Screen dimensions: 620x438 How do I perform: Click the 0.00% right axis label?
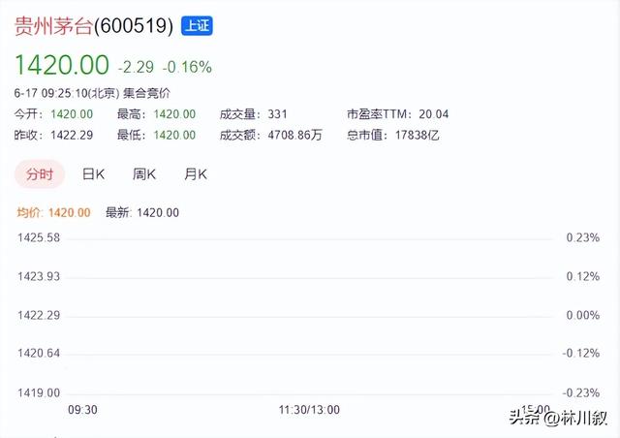(x=583, y=315)
